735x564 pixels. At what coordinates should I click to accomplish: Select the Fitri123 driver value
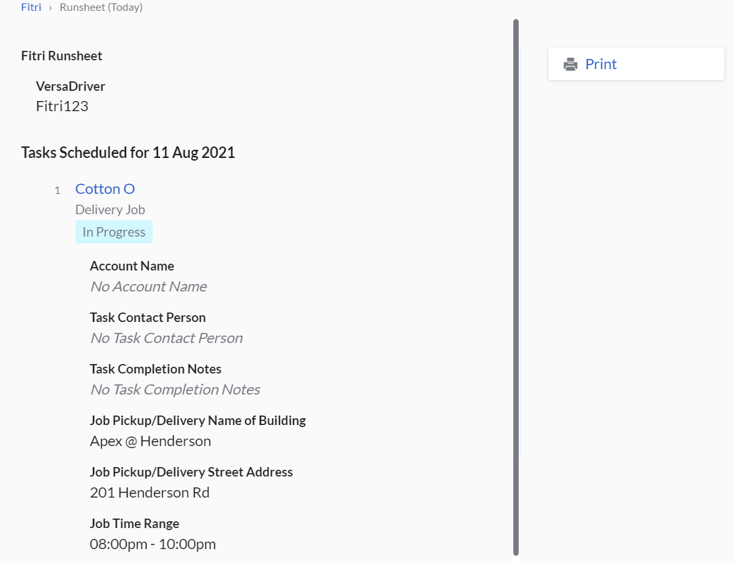pyautogui.click(x=62, y=106)
